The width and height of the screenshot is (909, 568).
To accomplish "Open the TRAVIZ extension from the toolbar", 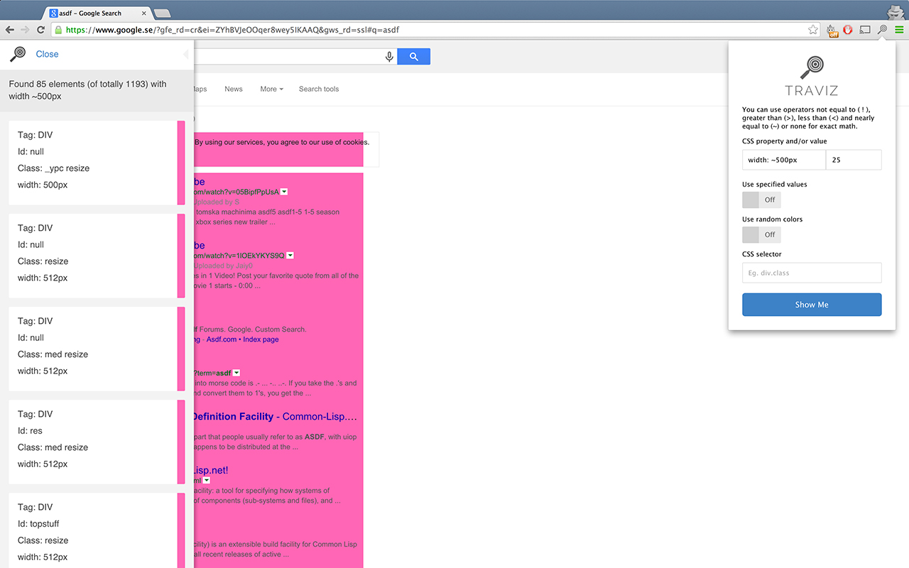I will tap(882, 31).
